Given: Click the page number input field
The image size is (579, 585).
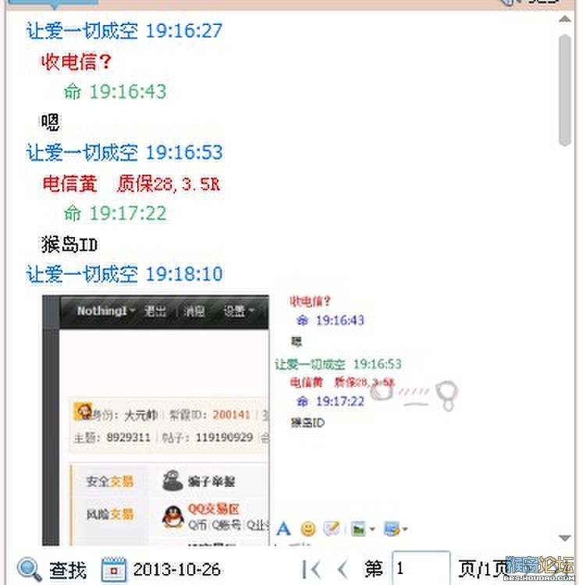Looking at the screenshot, I should [421, 568].
